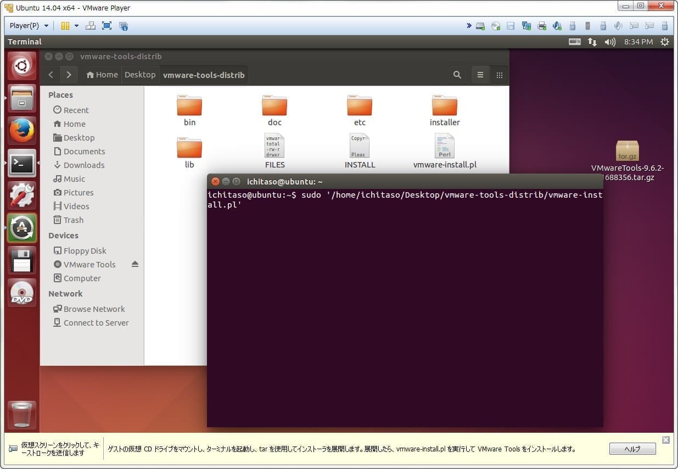Viewport: 678px width, 469px height.
Task: Open the Player(P) dropdown menu
Action: (29, 26)
